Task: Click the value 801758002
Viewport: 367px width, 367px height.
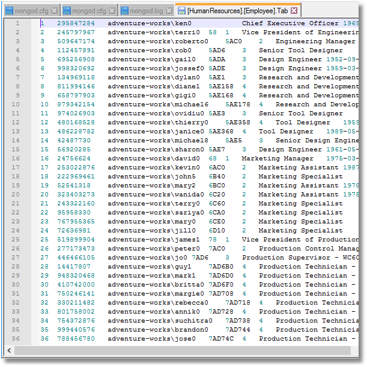Action: click(x=76, y=312)
